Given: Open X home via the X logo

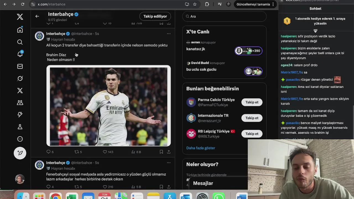Looking at the screenshot, I should pyautogui.click(x=20, y=17).
